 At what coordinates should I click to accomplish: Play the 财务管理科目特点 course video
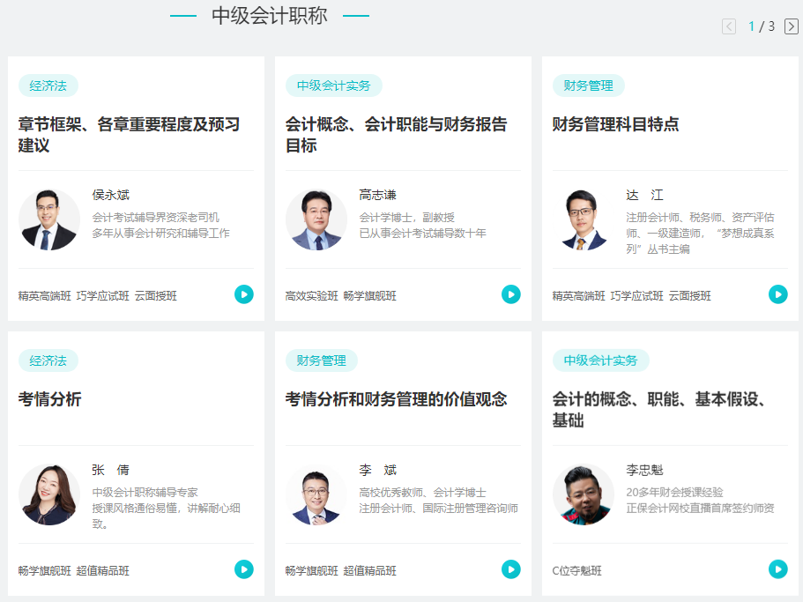pyautogui.click(x=778, y=294)
